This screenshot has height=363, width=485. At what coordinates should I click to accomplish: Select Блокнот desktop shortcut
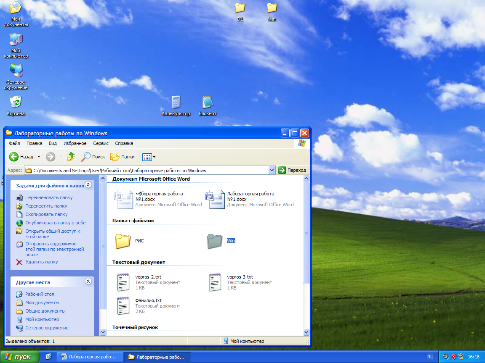click(x=207, y=106)
